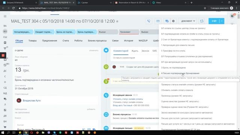Open the gear settings icon in deal header
The width and height of the screenshot is (240, 135).
coord(173,21)
